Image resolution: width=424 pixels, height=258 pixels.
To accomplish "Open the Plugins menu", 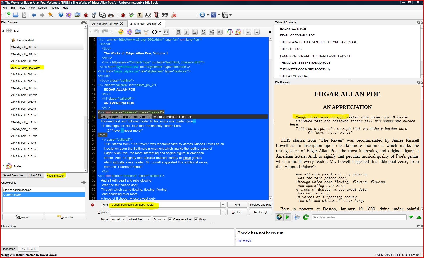I will (x=55, y=8).
